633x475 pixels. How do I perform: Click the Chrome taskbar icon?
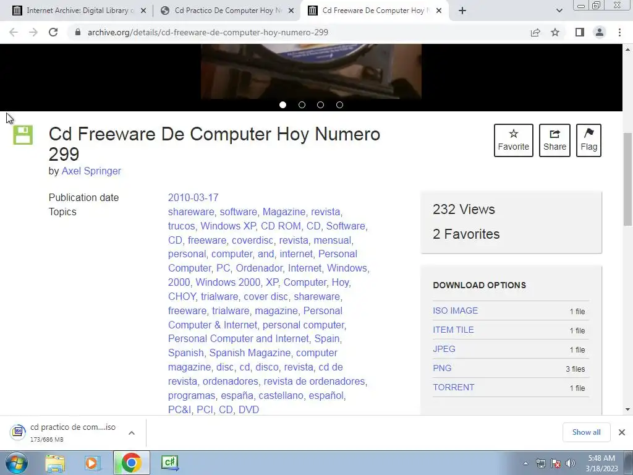[x=131, y=463]
